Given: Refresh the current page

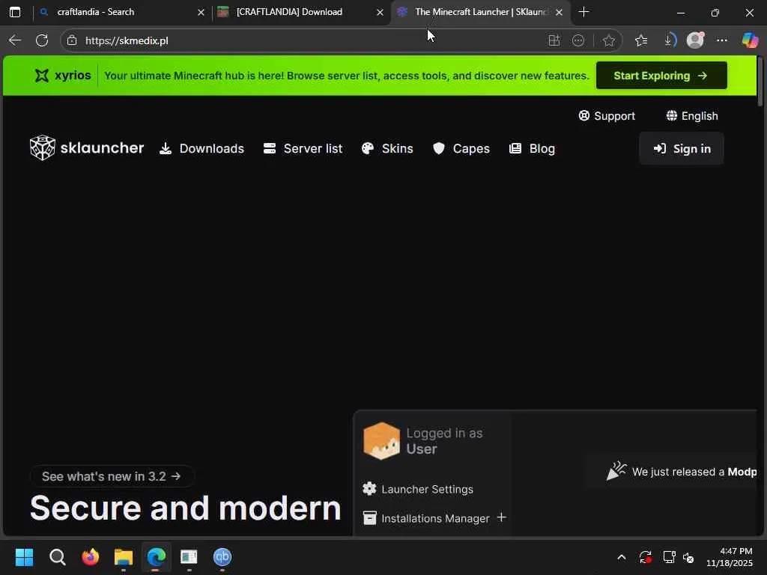Looking at the screenshot, I should pos(42,40).
